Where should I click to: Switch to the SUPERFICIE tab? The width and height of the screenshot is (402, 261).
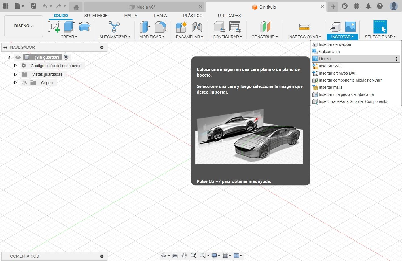click(x=96, y=16)
